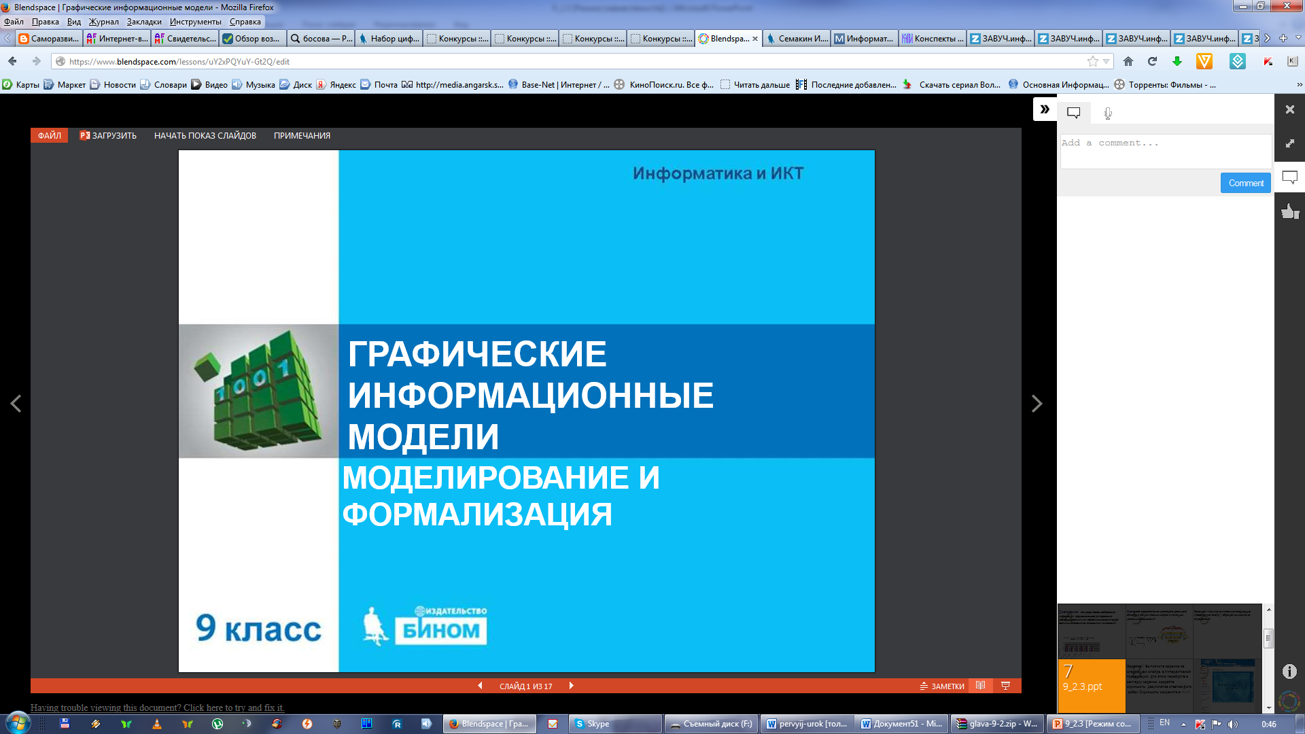Click the Add a comment text field
This screenshot has height=734, width=1305.
pos(1165,151)
